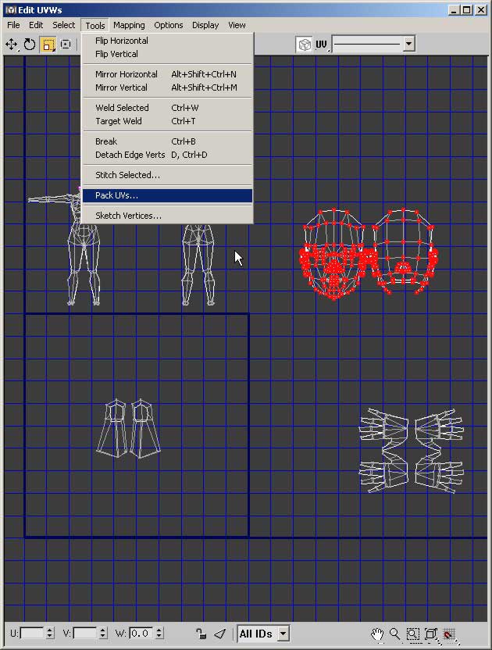Expand the UV texture dropdown
The height and width of the screenshot is (650, 492).
pyautogui.click(x=408, y=45)
